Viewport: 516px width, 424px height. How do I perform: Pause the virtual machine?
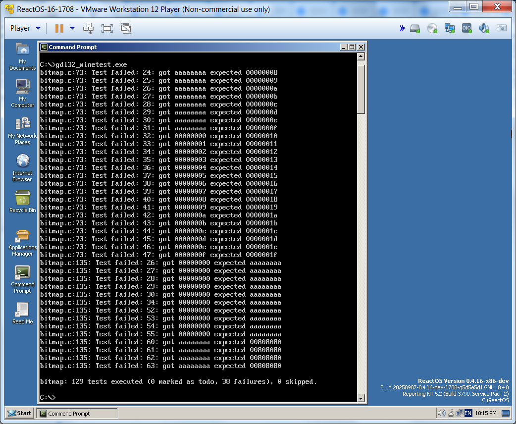[59, 28]
